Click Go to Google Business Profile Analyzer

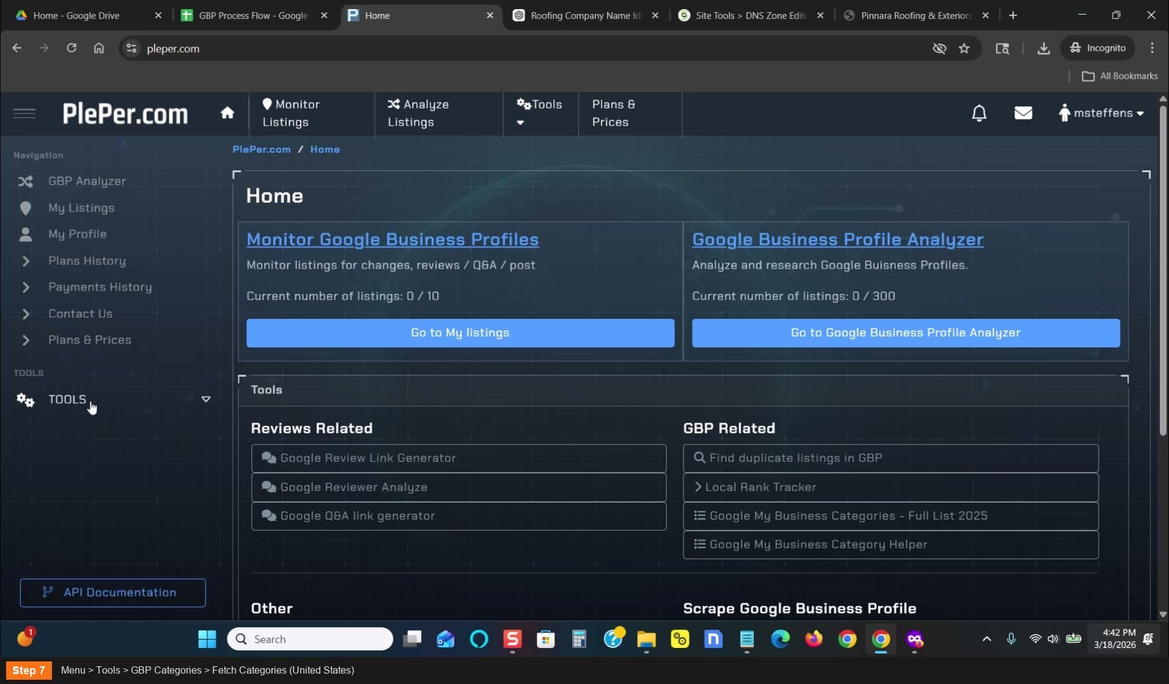coord(905,333)
